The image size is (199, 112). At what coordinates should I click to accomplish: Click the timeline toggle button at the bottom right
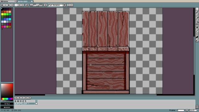197,107
